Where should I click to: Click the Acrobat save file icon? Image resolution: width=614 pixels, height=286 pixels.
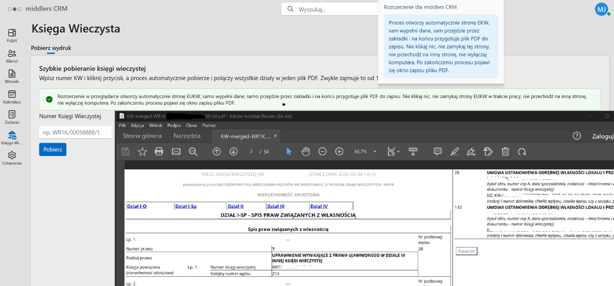[126, 152]
